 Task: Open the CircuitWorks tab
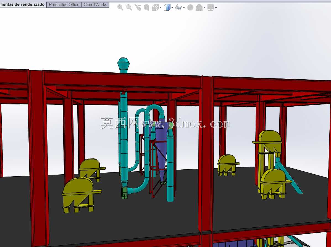click(x=95, y=5)
